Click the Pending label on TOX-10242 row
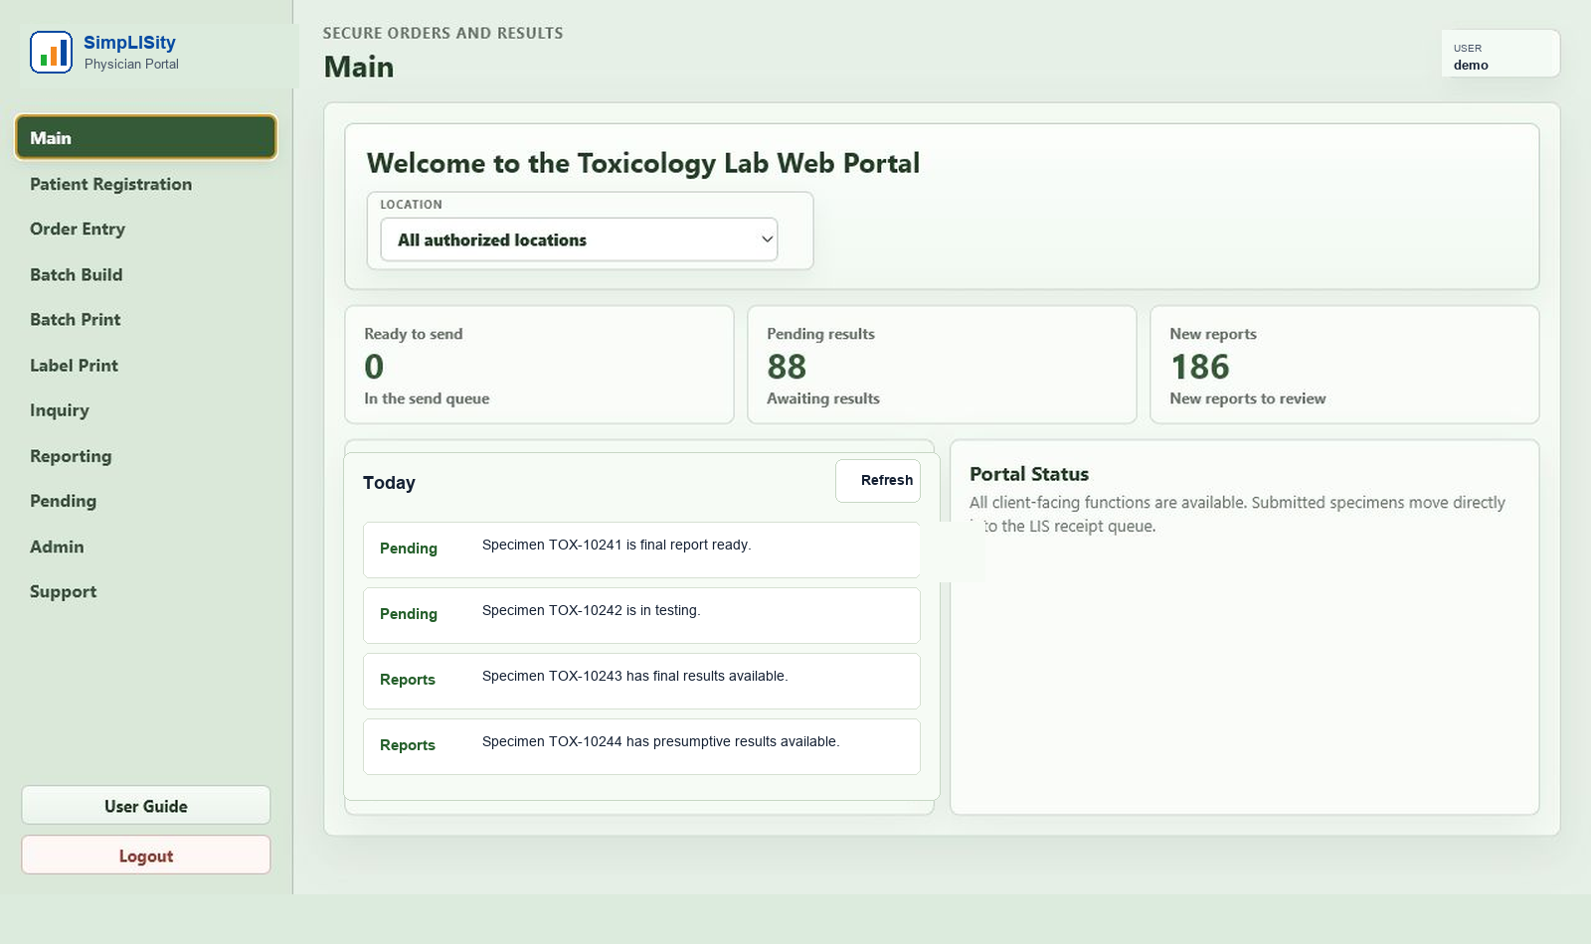The width and height of the screenshot is (1591, 944). (409, 614)
